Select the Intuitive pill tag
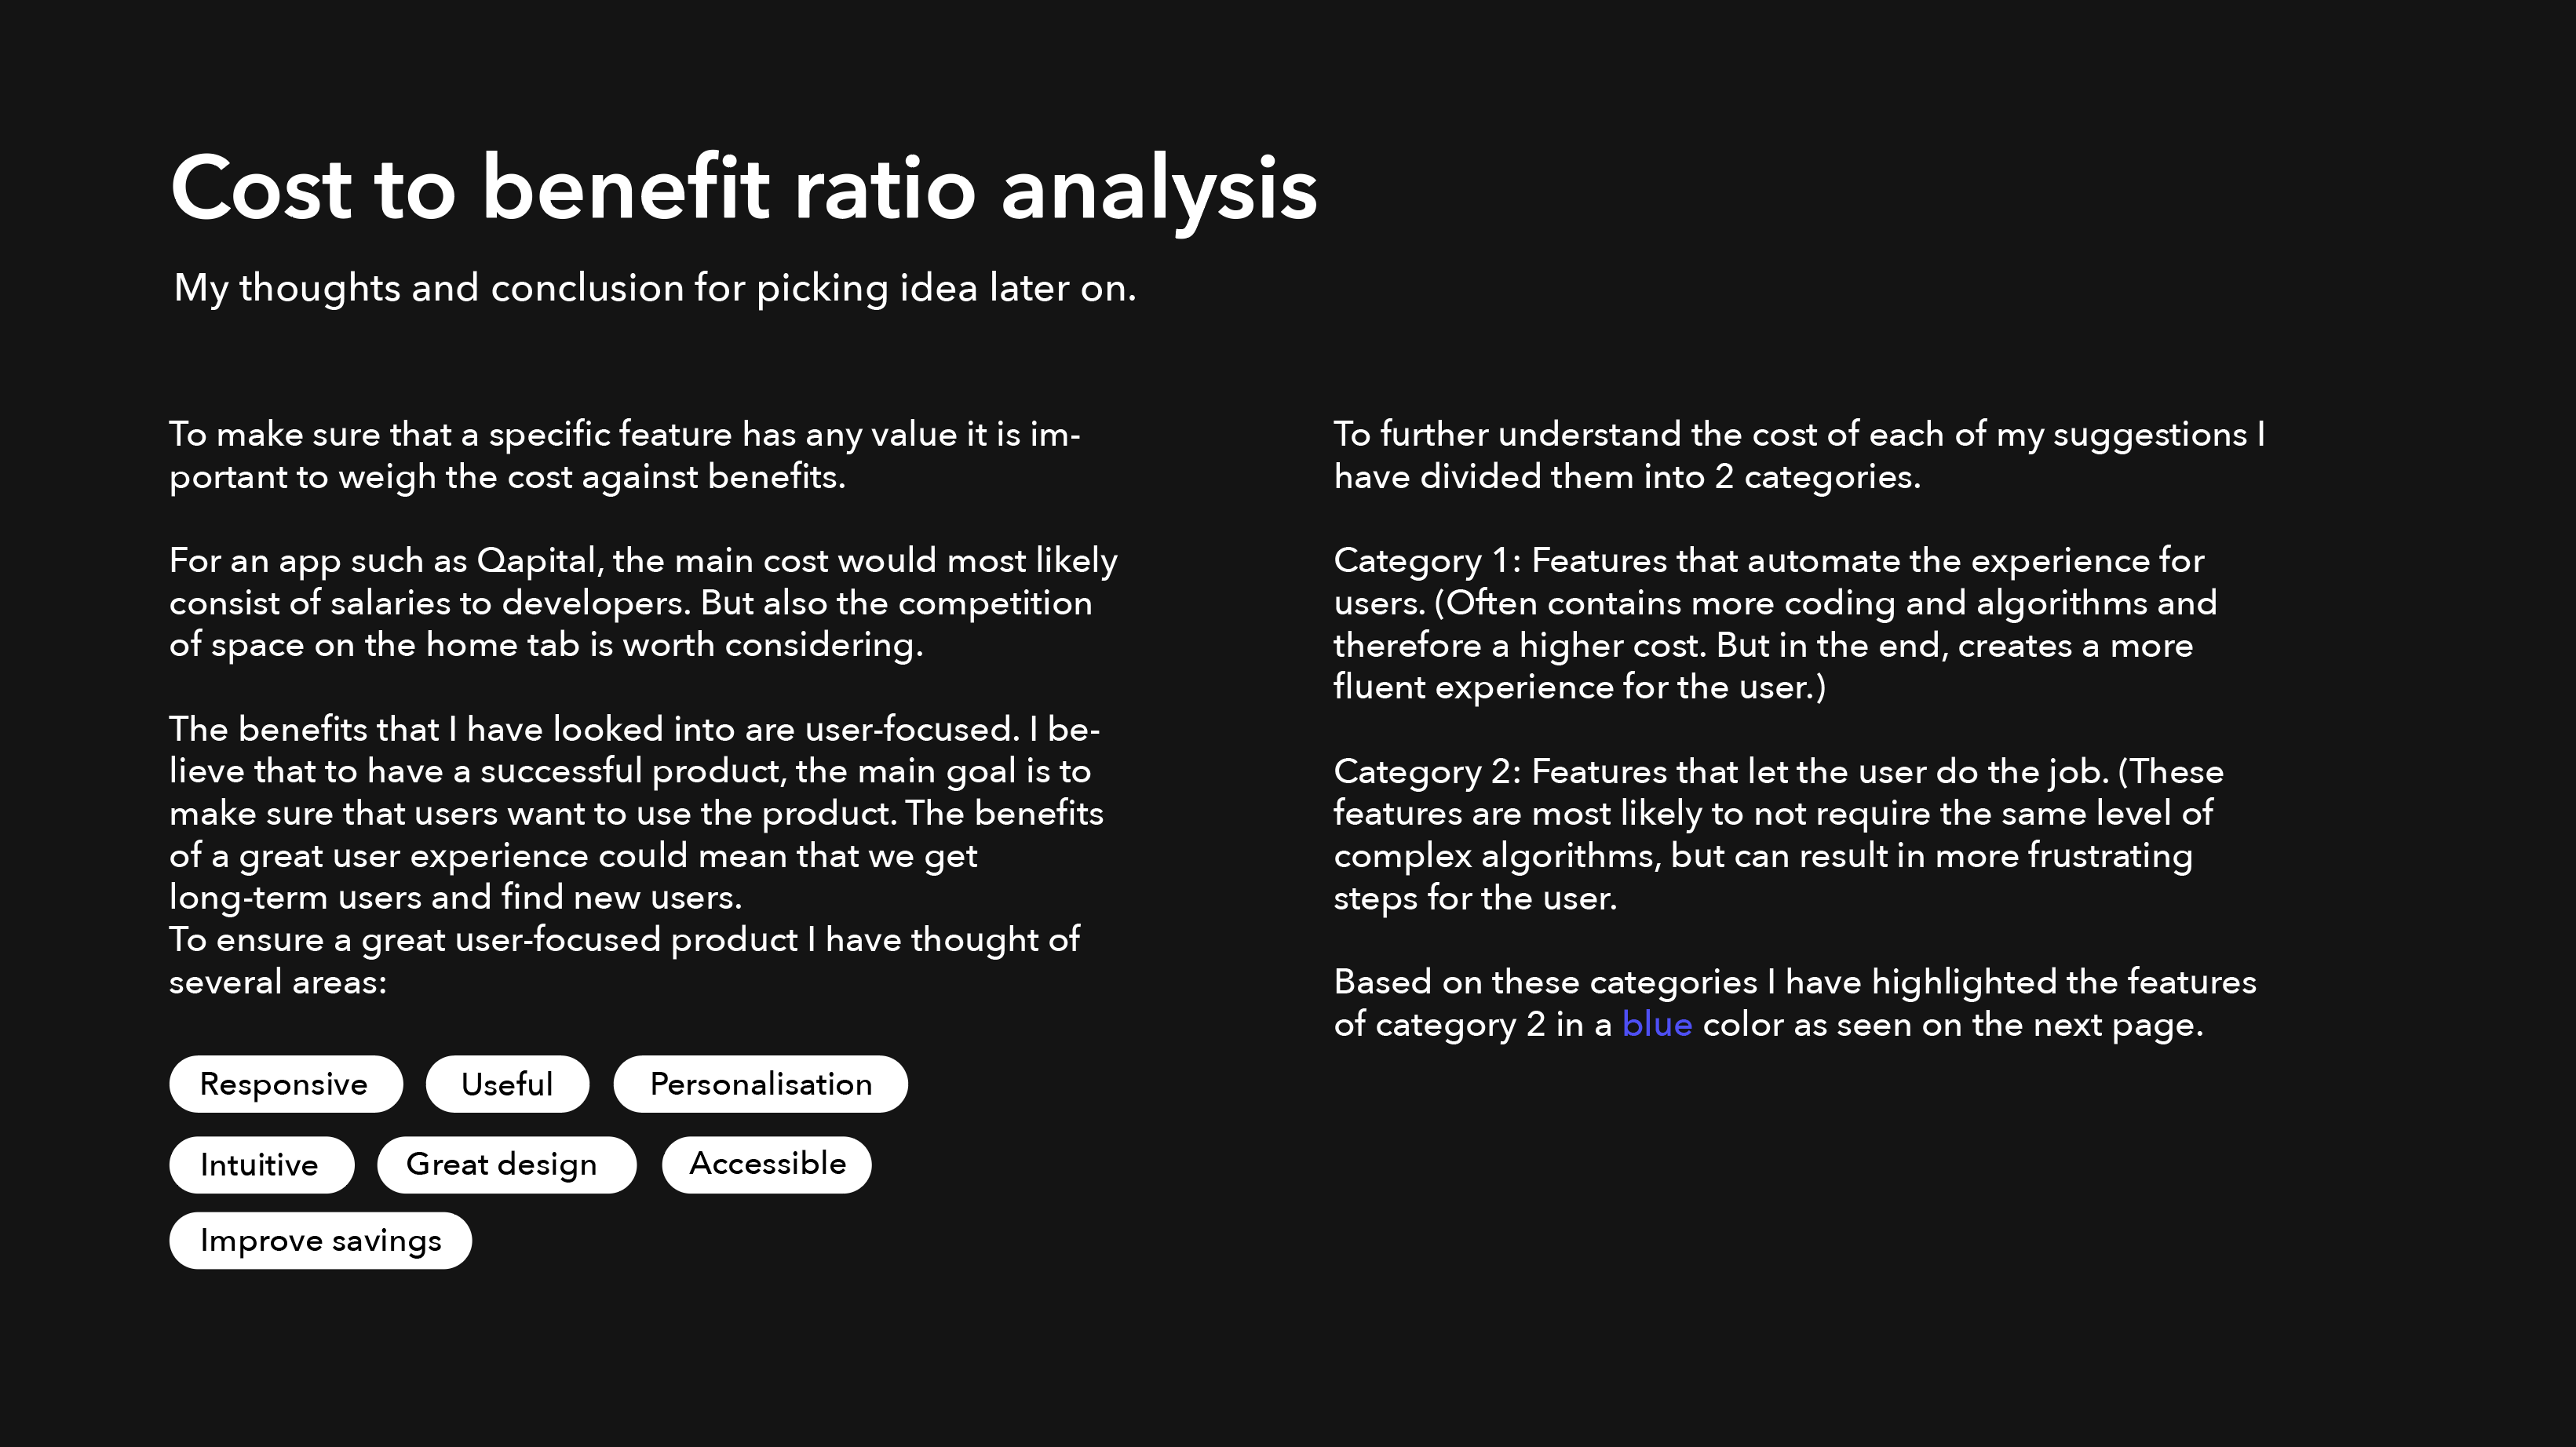 (x=261, y=1165)
